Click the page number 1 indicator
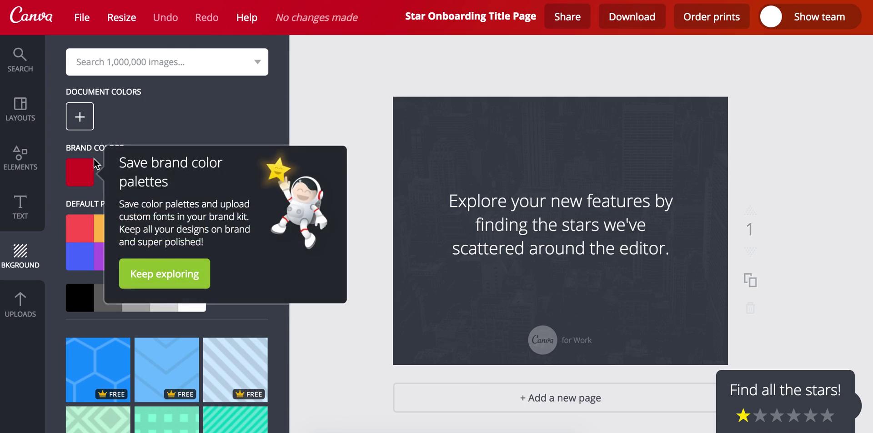The image size is (873, 433). [x=750, y=230]
